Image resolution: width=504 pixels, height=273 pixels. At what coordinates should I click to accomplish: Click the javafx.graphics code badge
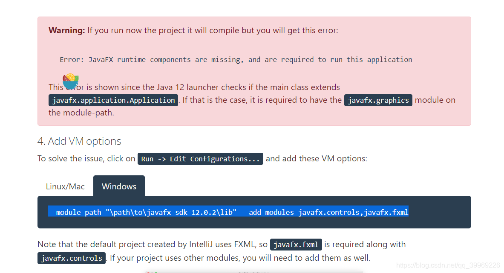click(x=378, y=100)
